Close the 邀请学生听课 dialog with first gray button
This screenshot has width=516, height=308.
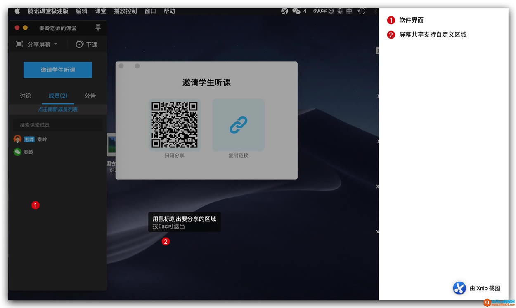pos(121,66)
